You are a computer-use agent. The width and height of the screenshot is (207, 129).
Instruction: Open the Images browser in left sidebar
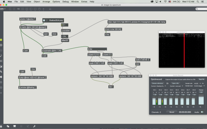[x=1, y=66]
